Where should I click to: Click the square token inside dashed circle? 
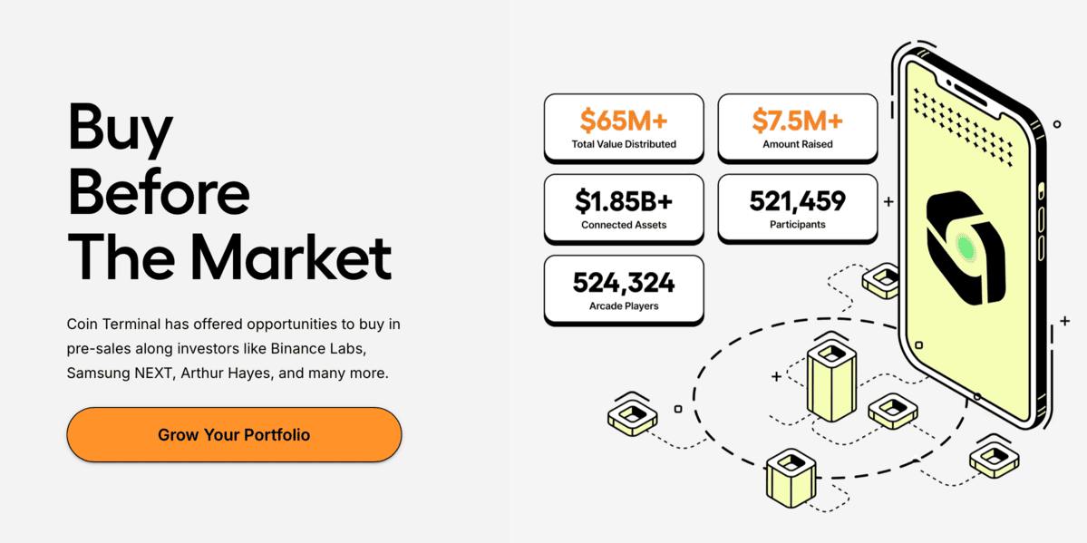click(893, 411)
